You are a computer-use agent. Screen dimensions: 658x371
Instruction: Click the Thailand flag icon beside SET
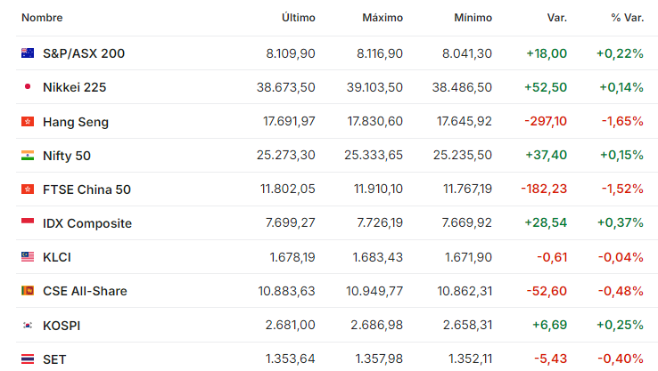(x=28, y=359)
